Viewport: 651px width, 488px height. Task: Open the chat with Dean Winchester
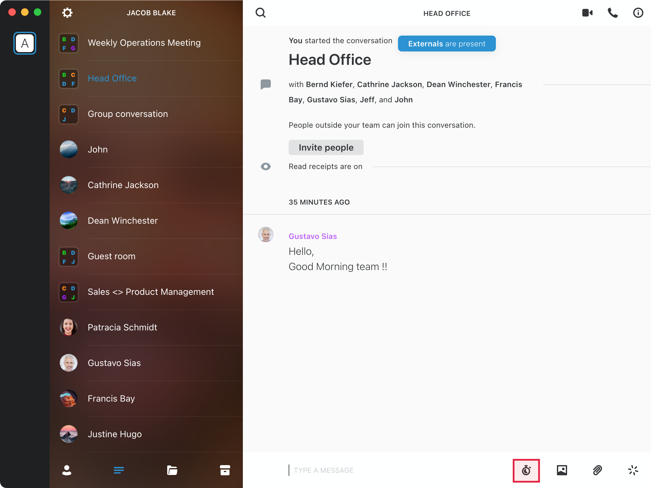coord(146,221)
